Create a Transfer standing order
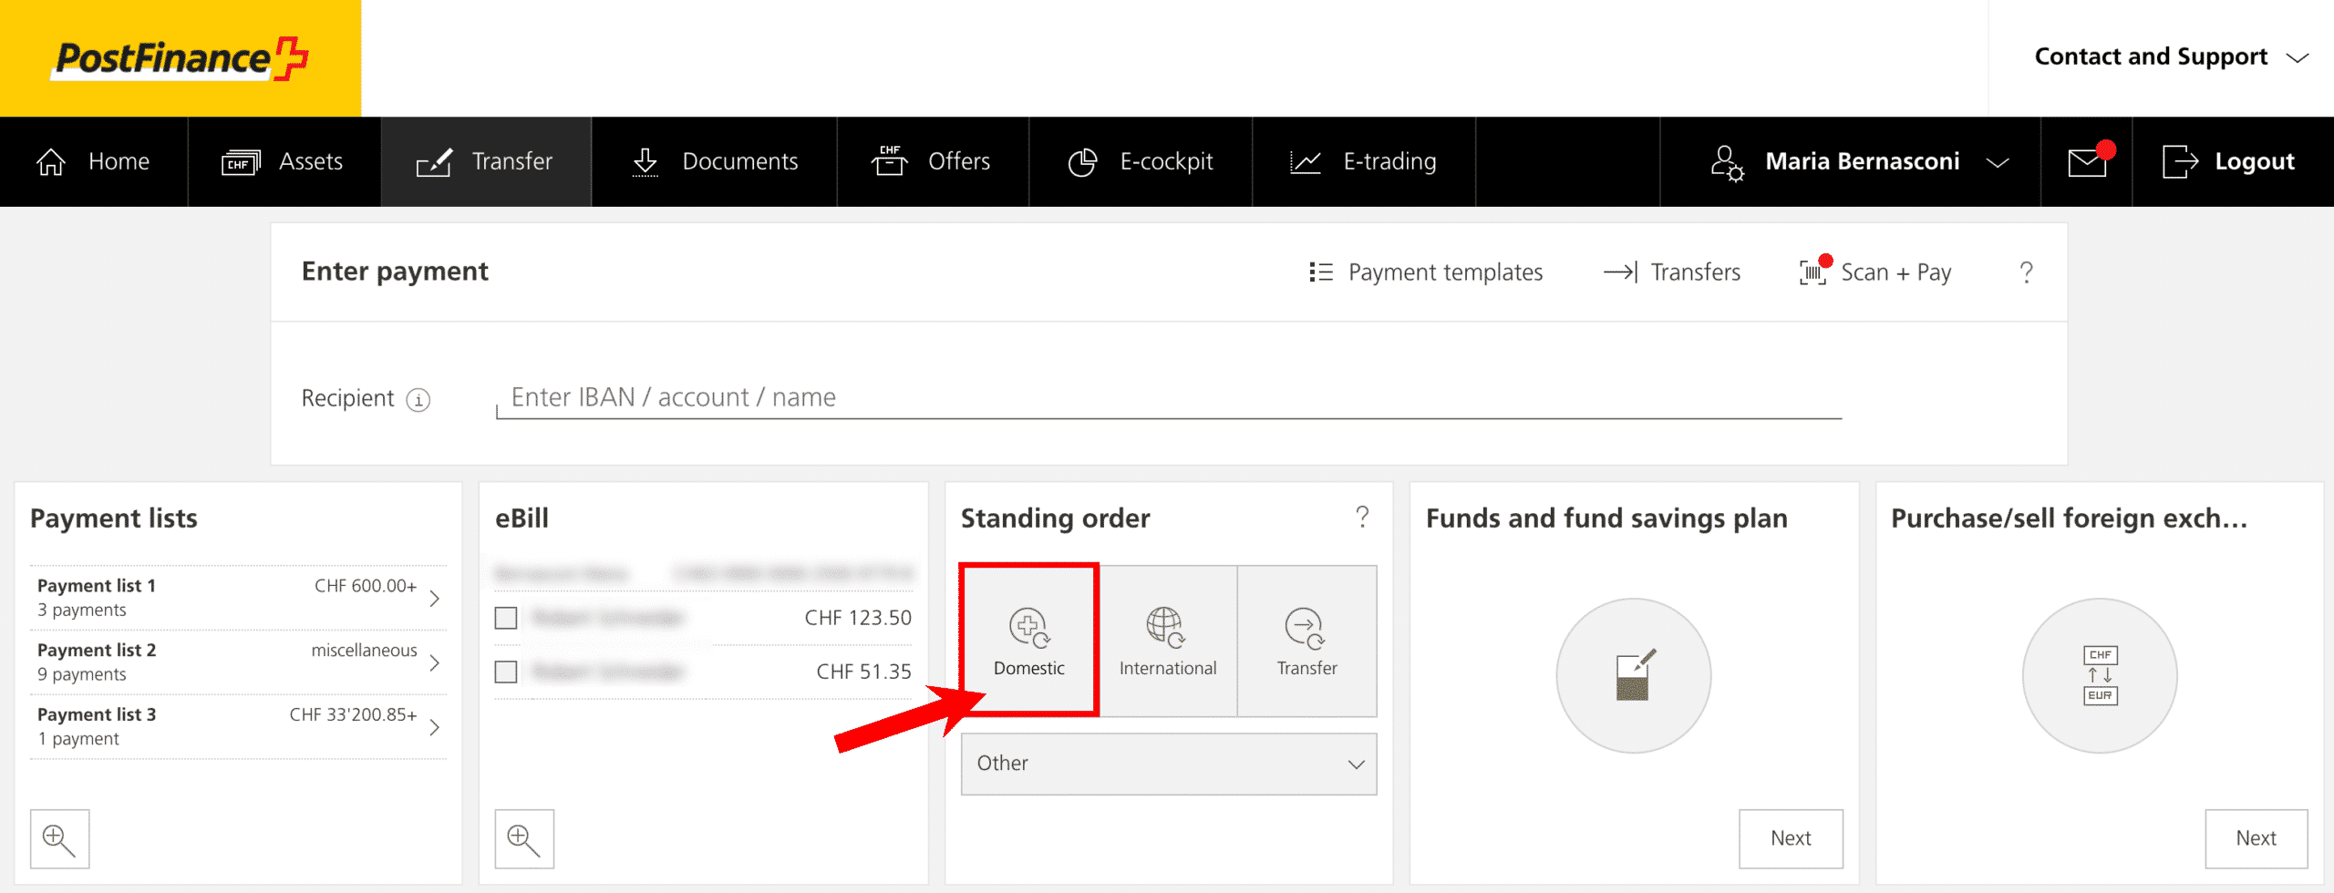This screenshot has width=2334, height=893. (1306, 641)
